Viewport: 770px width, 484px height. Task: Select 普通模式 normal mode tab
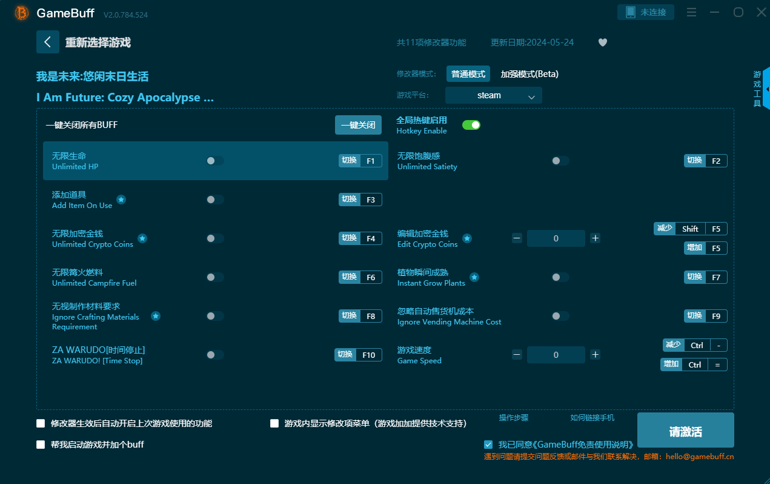pyautogui.click(x=468, y=74)
